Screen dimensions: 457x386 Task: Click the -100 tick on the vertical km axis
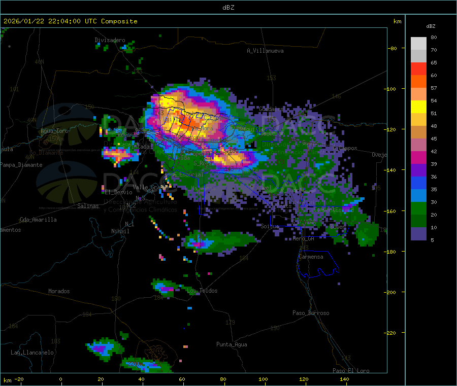pyautogui.click(x=391, y=89)
